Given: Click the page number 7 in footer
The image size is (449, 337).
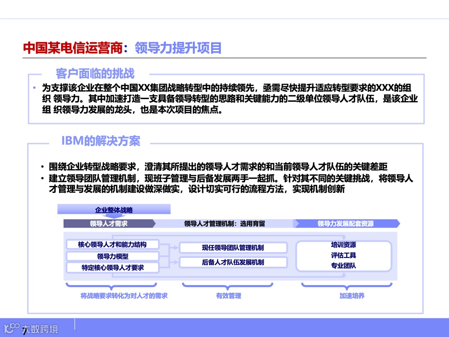Looking at the screenshot, I should [x=25, y=332].
